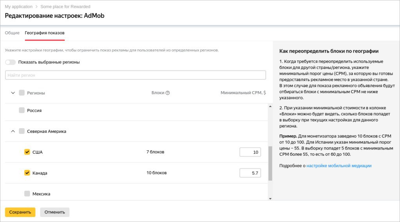The image size is (400, 222).
Task: Click the Минимальный CPM, $ column header
Action: click(243, 93)
